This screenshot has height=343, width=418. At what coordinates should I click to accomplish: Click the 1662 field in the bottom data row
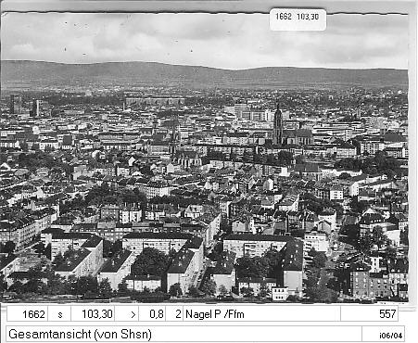[x=28, y=314]
